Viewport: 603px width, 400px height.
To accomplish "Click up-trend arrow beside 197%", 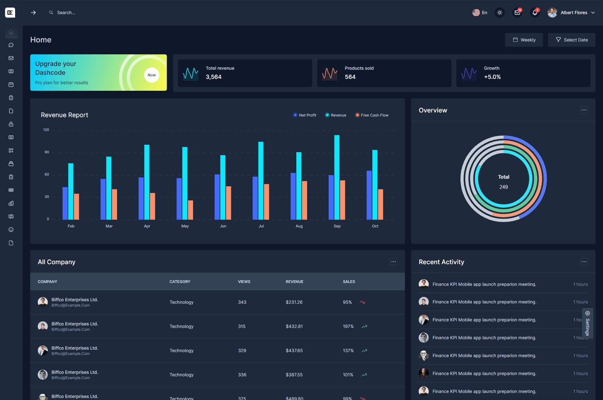I will coord(364,327).
